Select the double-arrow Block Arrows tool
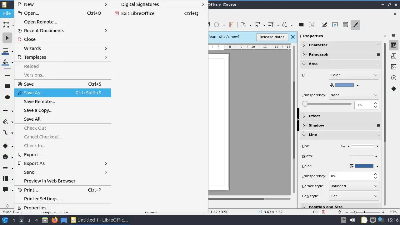400x225 pixels. pyautogui.click(x=5, y=168)
